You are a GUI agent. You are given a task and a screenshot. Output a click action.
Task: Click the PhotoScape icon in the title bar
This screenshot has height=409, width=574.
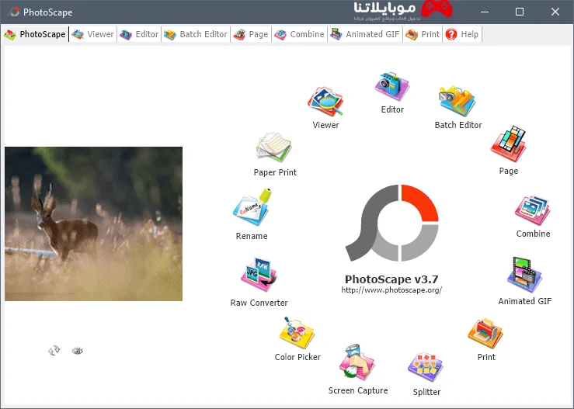(x=14, y=12)
